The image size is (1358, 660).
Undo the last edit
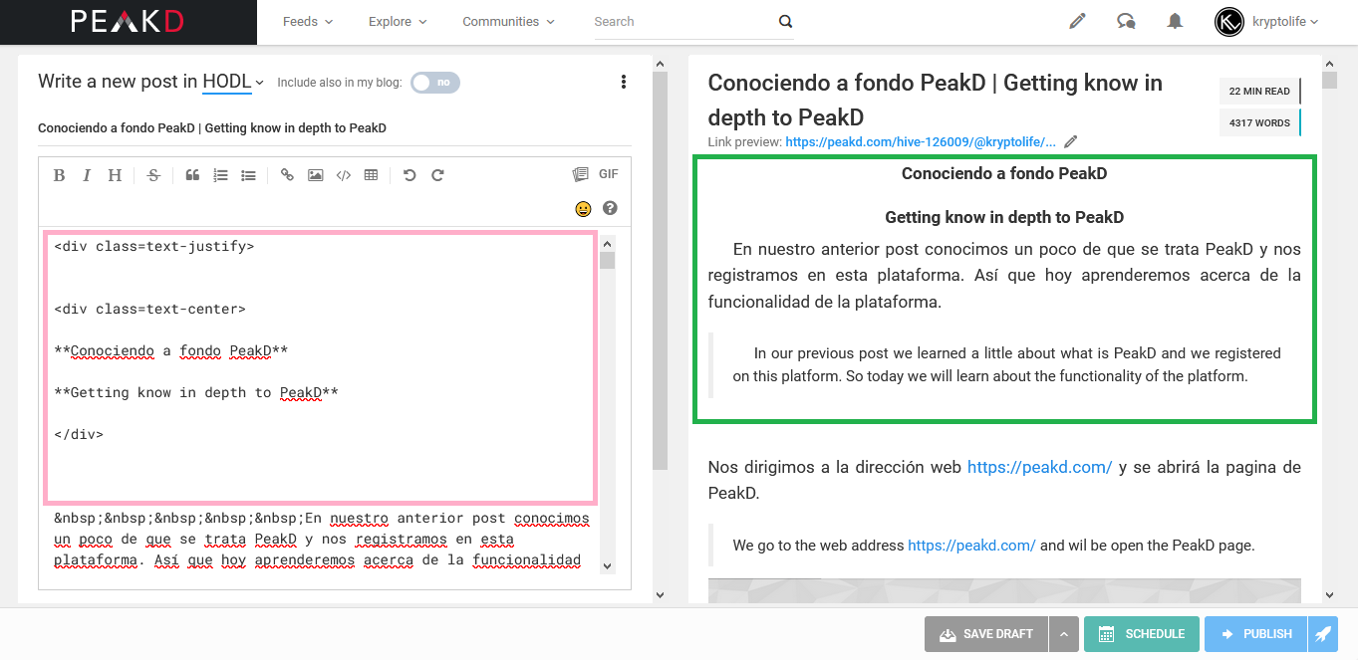point(409,175)
